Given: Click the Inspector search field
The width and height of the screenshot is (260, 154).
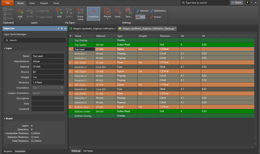Looking at the screenshot, I should click(34, 40).
